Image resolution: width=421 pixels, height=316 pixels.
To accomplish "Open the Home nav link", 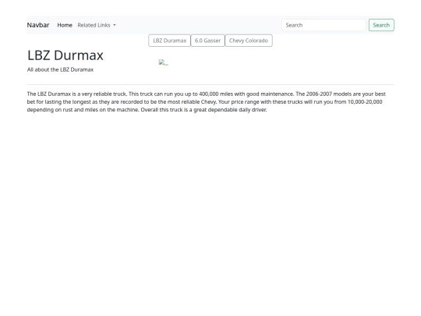I will pyautogui.click(x=65, y=25).
